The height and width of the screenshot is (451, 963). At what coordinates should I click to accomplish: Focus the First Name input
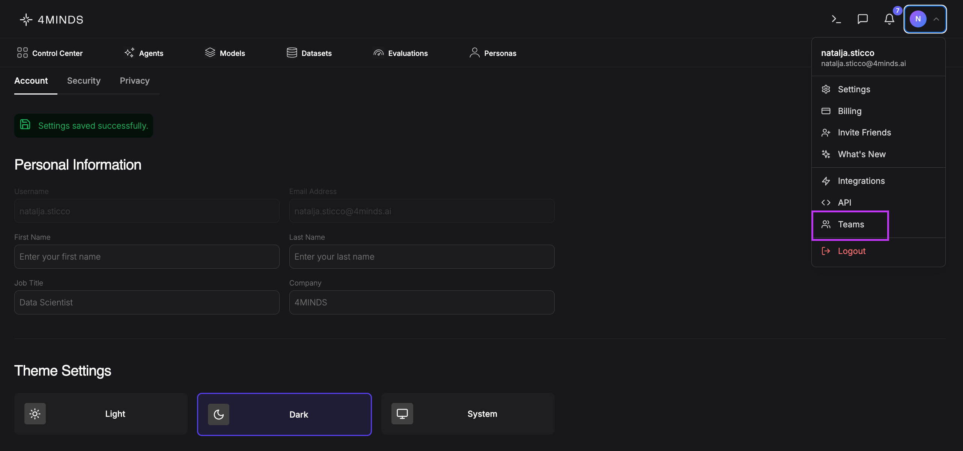[x=147, y=257]
